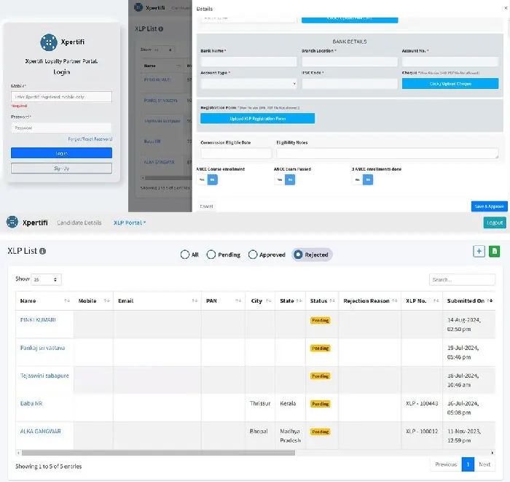Select the Pending filter radio button

[x=211, y=254]
